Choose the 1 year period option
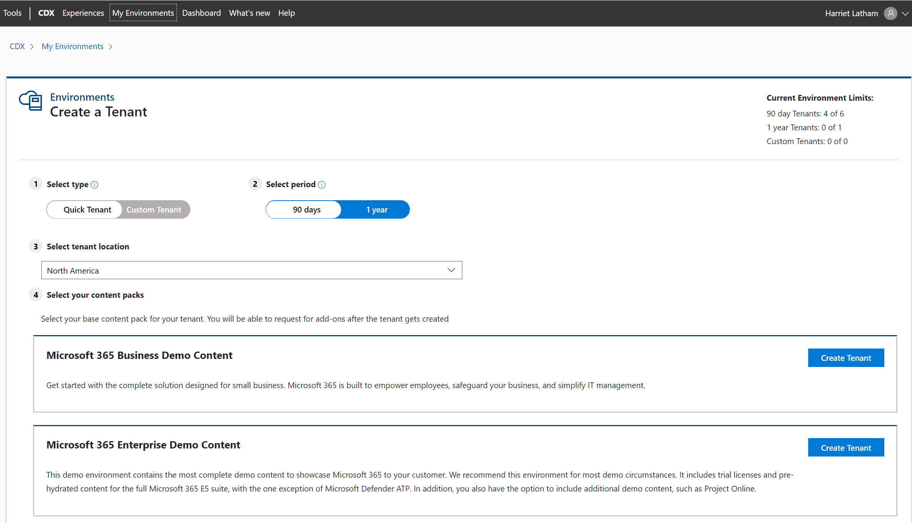 (x=376, y=209)
